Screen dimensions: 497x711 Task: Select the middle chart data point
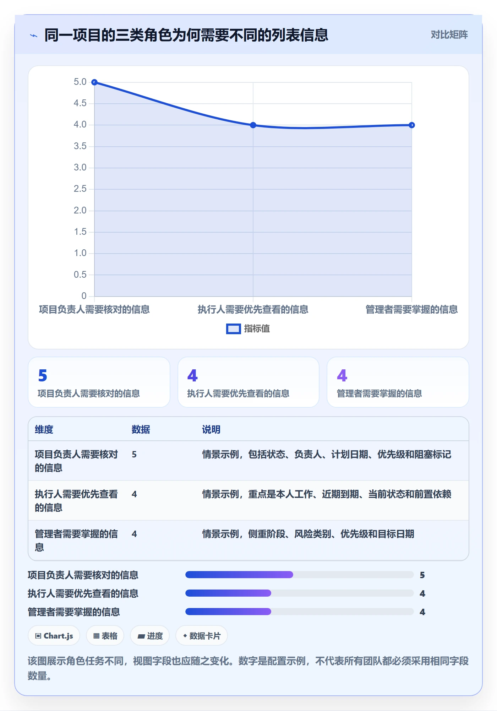tap(253, 125)
